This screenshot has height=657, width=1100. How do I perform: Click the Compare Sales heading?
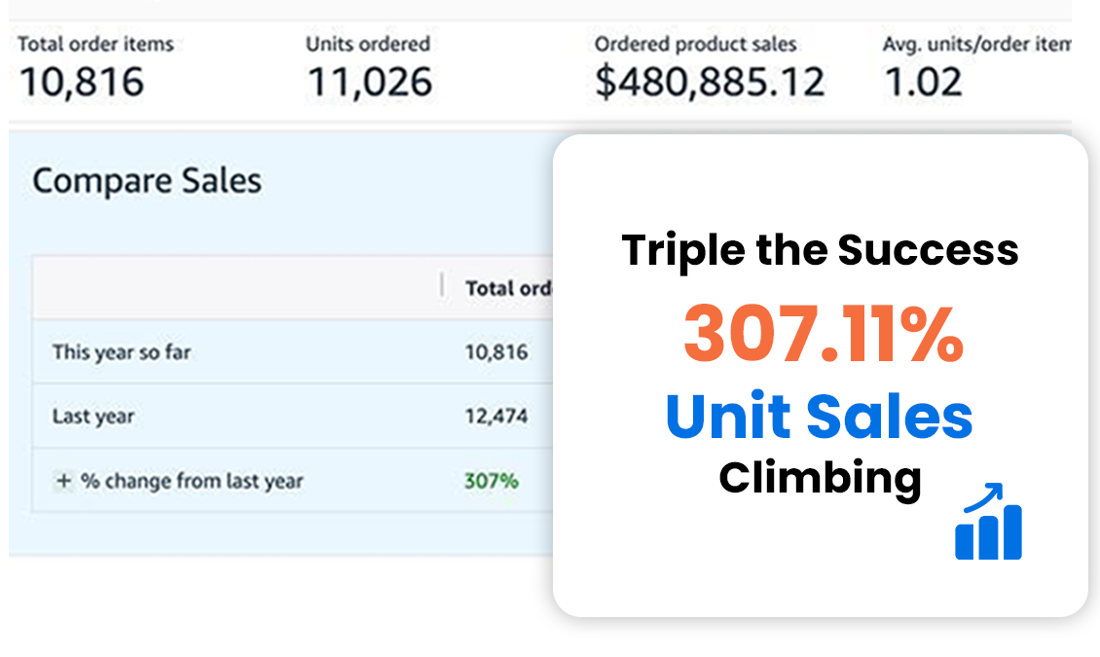coord(147,181)
